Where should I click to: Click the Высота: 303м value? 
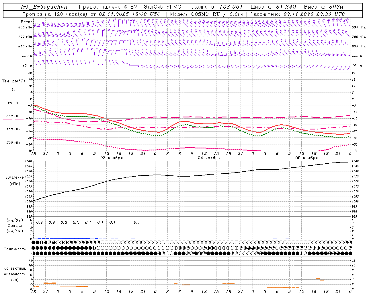[x=323, y=7]
